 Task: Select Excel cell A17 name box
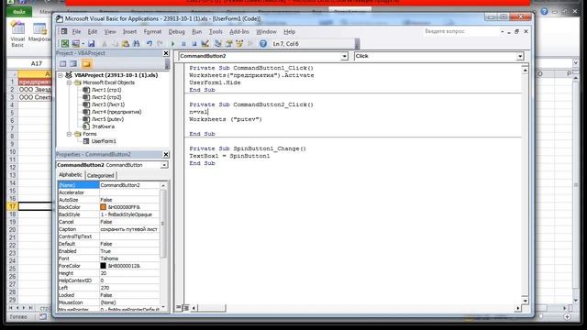click(x=37, y=63)
